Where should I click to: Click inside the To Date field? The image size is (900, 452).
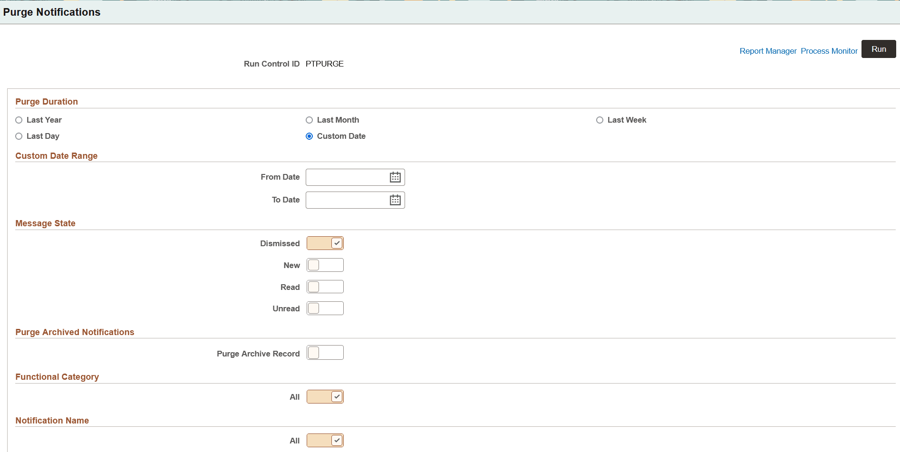pyautogui.click(x=347, y=200)
